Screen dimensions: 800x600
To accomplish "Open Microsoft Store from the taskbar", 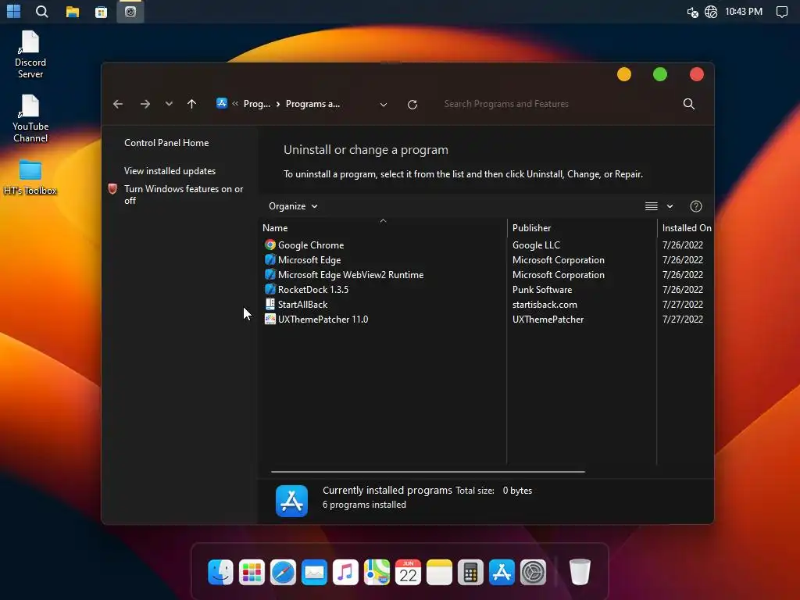I will pos(101,12).
